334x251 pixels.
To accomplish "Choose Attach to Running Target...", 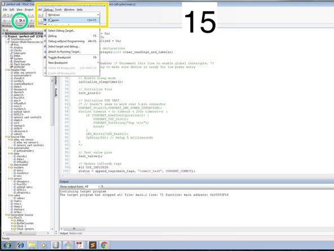I will 71,52.
